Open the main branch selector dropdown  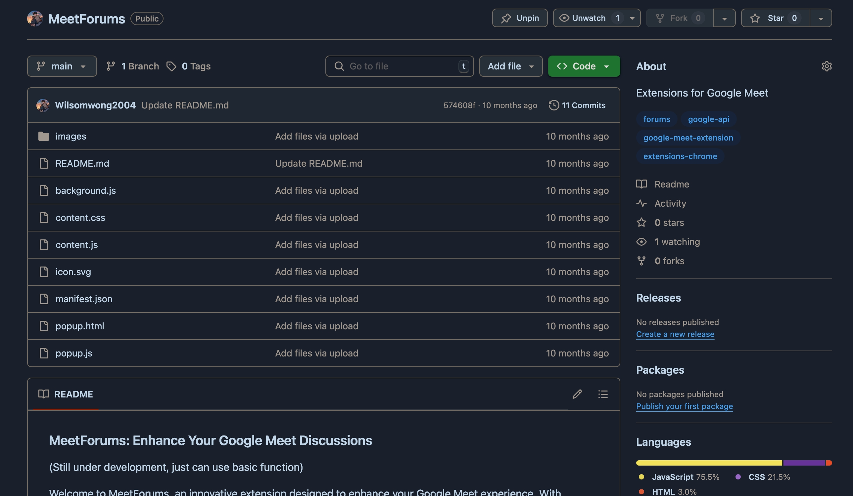coord(62,66)
